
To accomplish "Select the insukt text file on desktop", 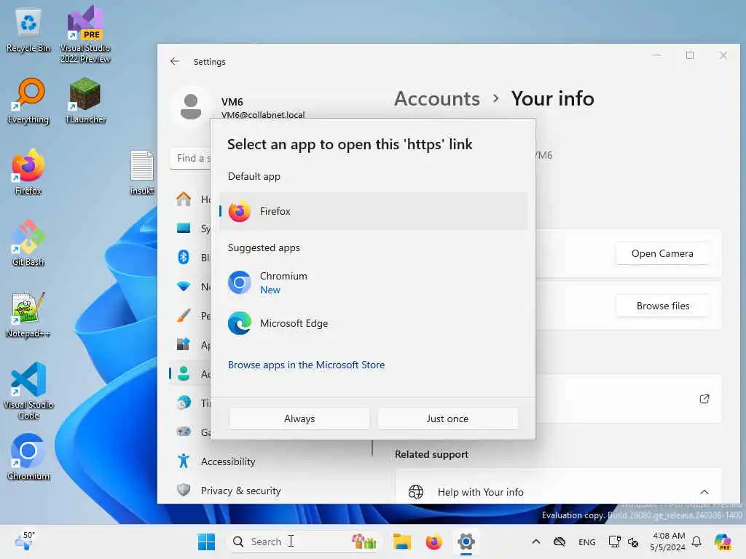I will 142,173.
